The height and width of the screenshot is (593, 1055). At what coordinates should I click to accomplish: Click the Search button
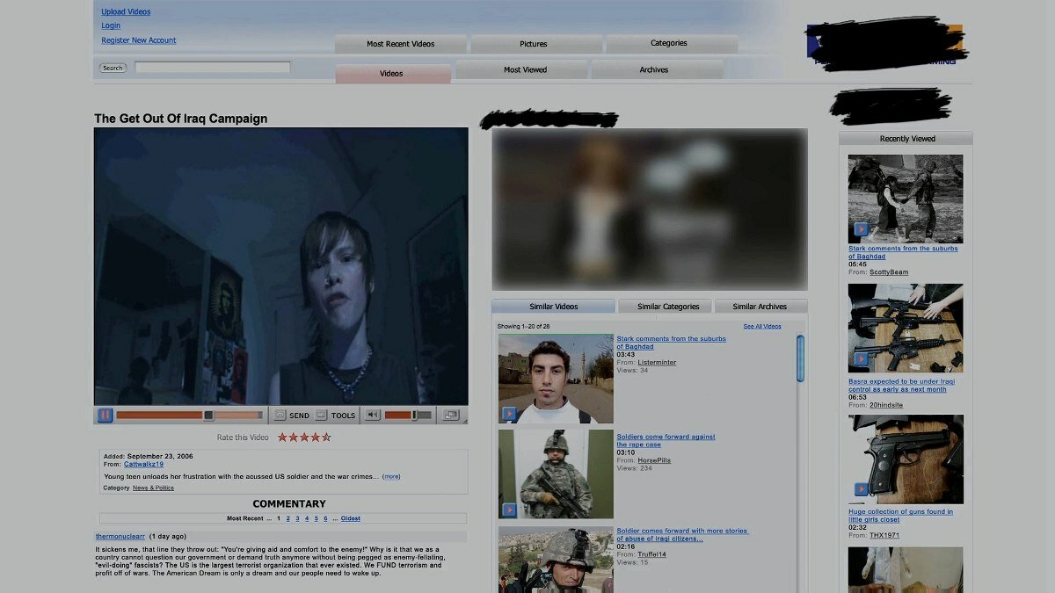[x=113, y=68]
